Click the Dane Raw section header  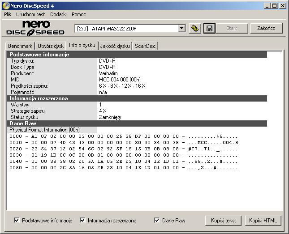(x=137, y=123)
